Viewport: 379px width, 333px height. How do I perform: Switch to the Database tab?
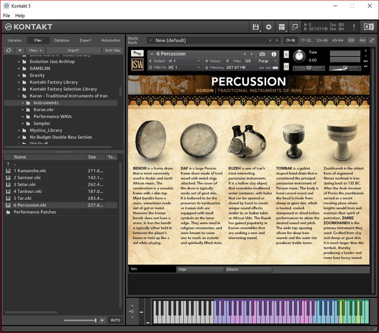click(x=62, y=40)
